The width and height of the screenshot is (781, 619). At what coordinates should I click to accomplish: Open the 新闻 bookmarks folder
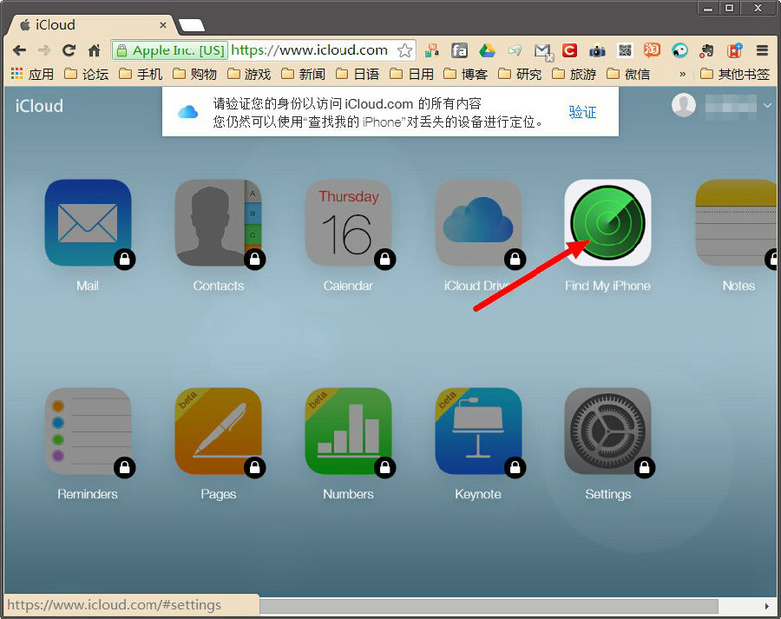pos(304,75)
